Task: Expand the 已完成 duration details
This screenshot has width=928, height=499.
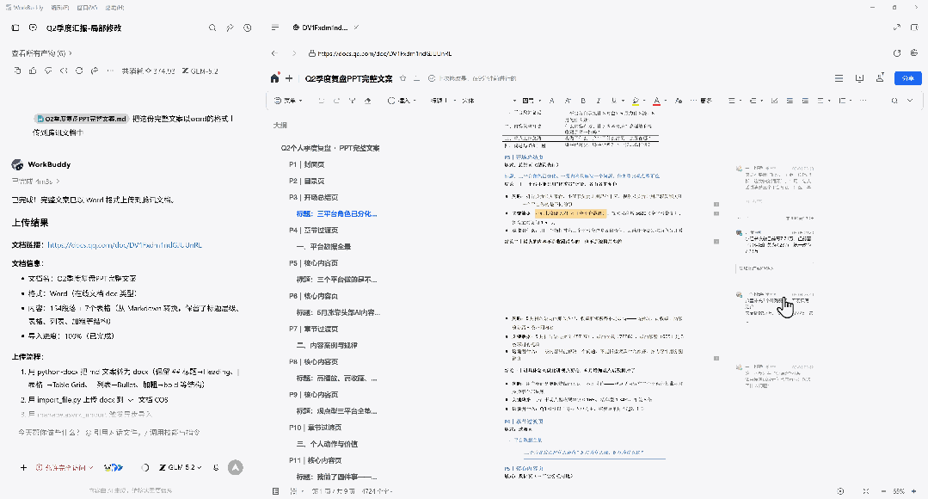Action: [x=35, y=182]
